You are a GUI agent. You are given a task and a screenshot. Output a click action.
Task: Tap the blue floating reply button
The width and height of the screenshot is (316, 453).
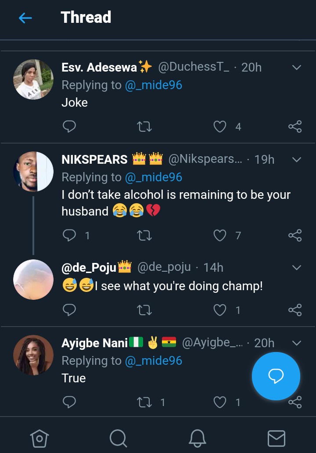(x=276, y=376)
